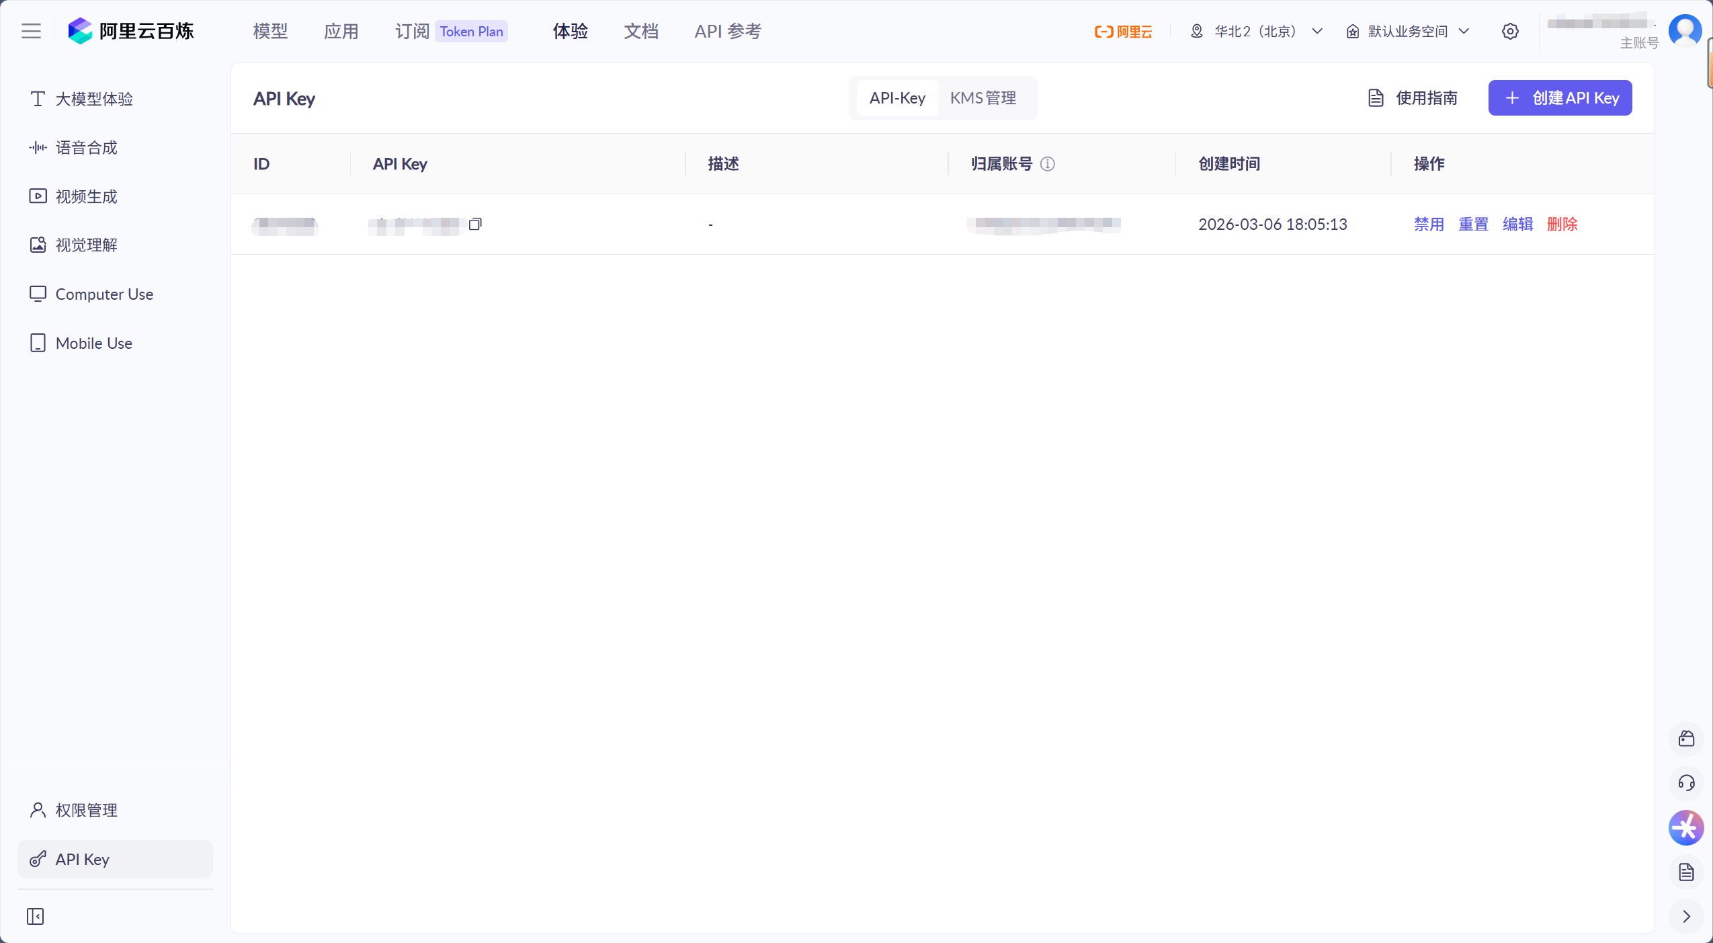Copy the API Key with copy icon
Viewport: 1713px width, 943px height.
475,224
